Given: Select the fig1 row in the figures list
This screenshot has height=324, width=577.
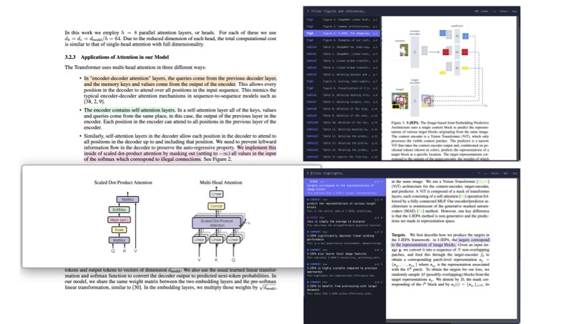Looking at the screenshot, I should tap(342, 19).
